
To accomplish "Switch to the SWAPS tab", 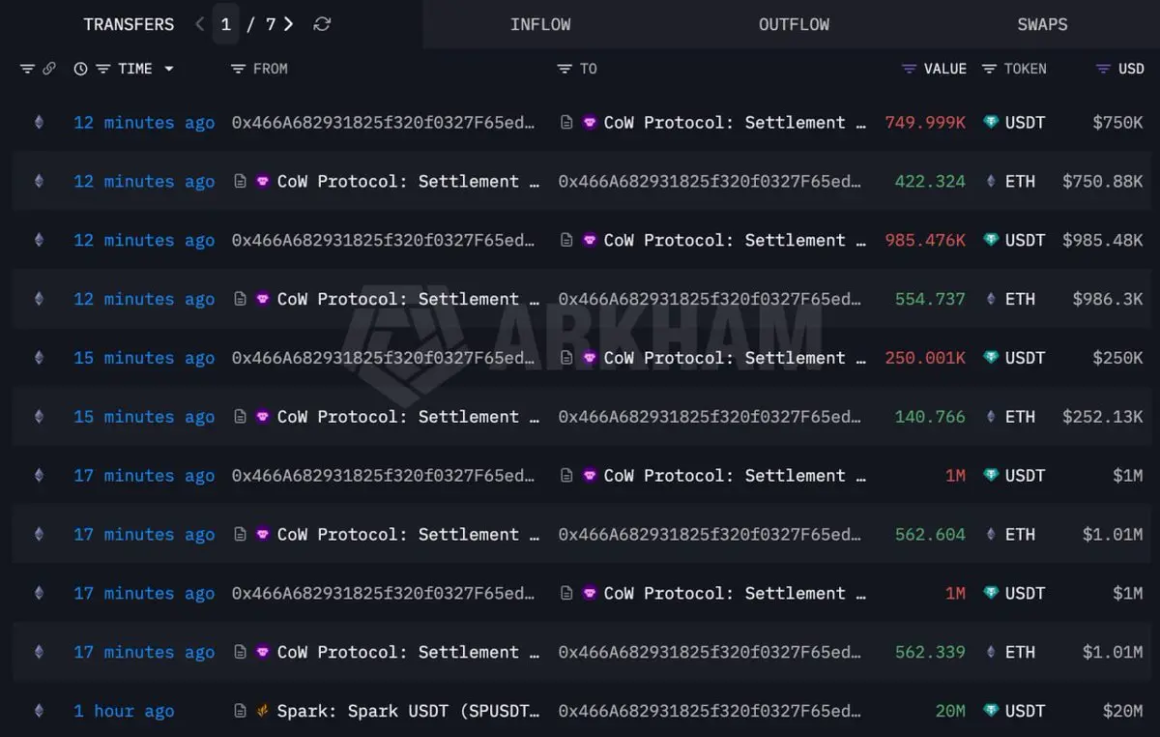I will [1042, 24].
